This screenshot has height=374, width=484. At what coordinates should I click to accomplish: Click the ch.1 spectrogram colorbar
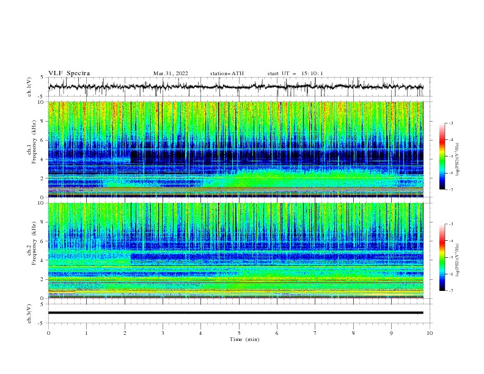[442, 156]
